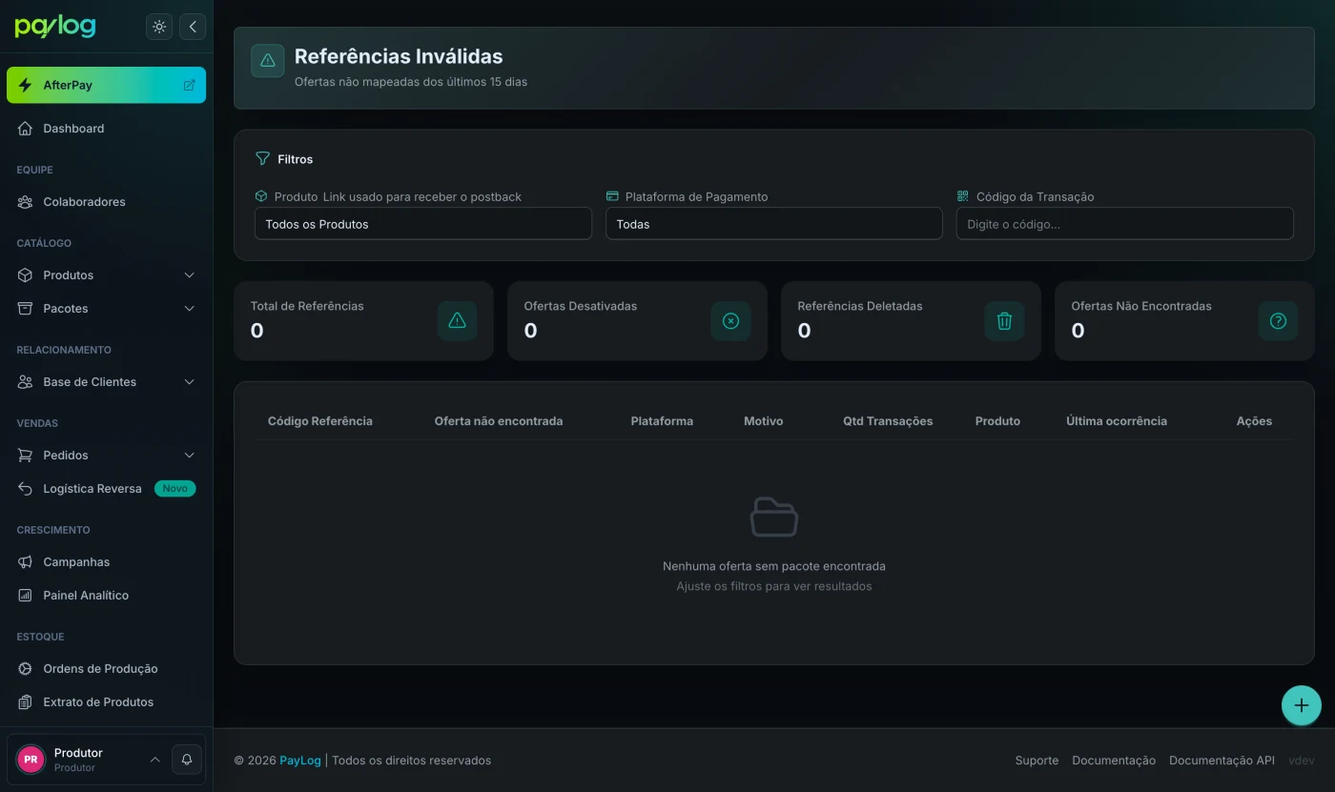Click the Última ocorrência column header
The image size is (1335, 792).
click(1117, 421)
